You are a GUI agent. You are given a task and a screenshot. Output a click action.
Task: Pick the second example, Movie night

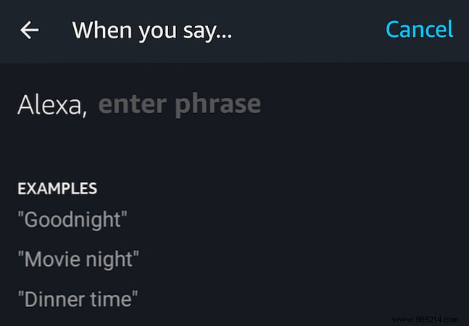tap(78, 259)
